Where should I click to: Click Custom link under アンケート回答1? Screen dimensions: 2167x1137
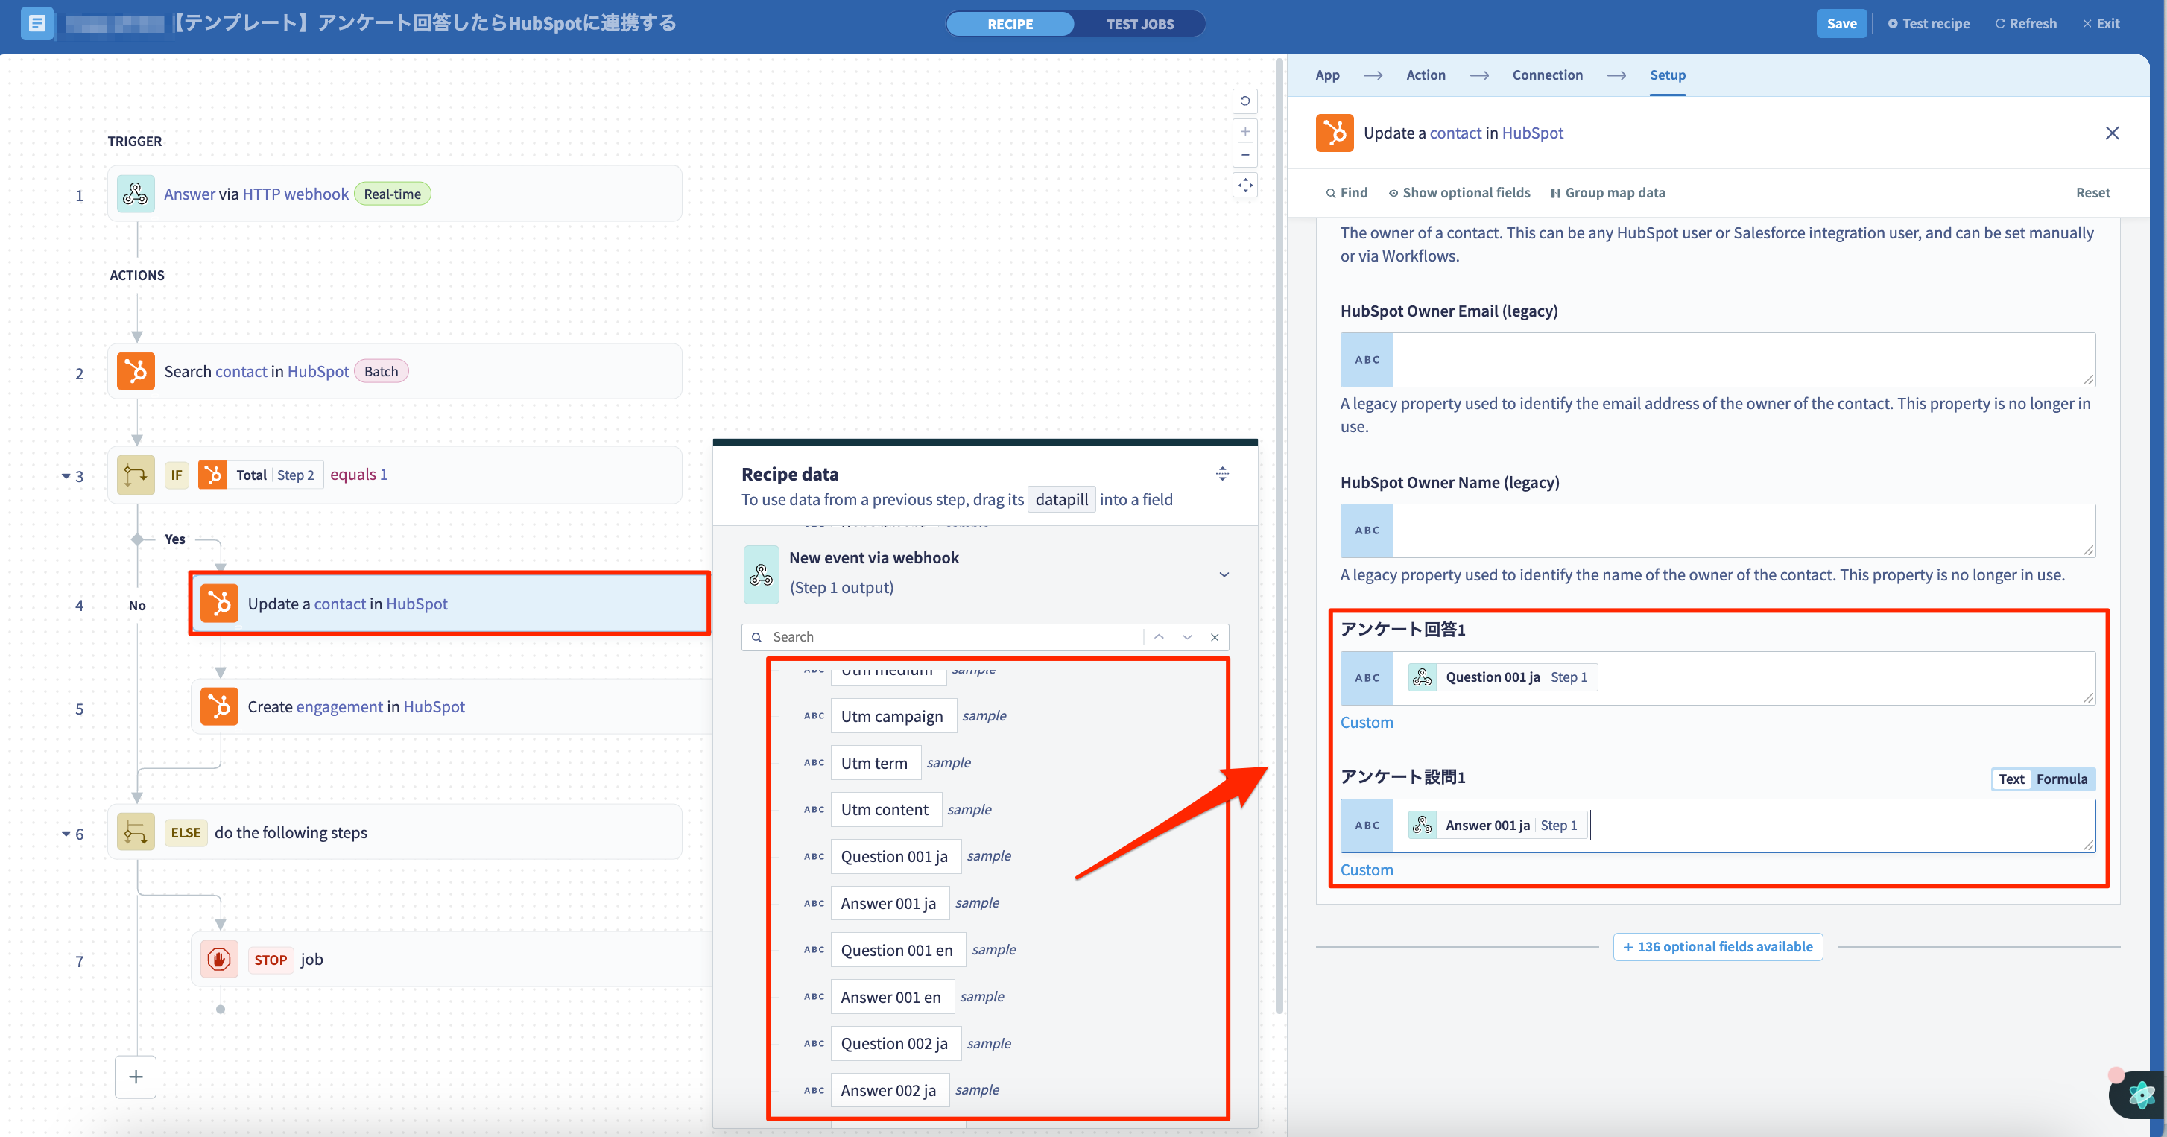1366,723
